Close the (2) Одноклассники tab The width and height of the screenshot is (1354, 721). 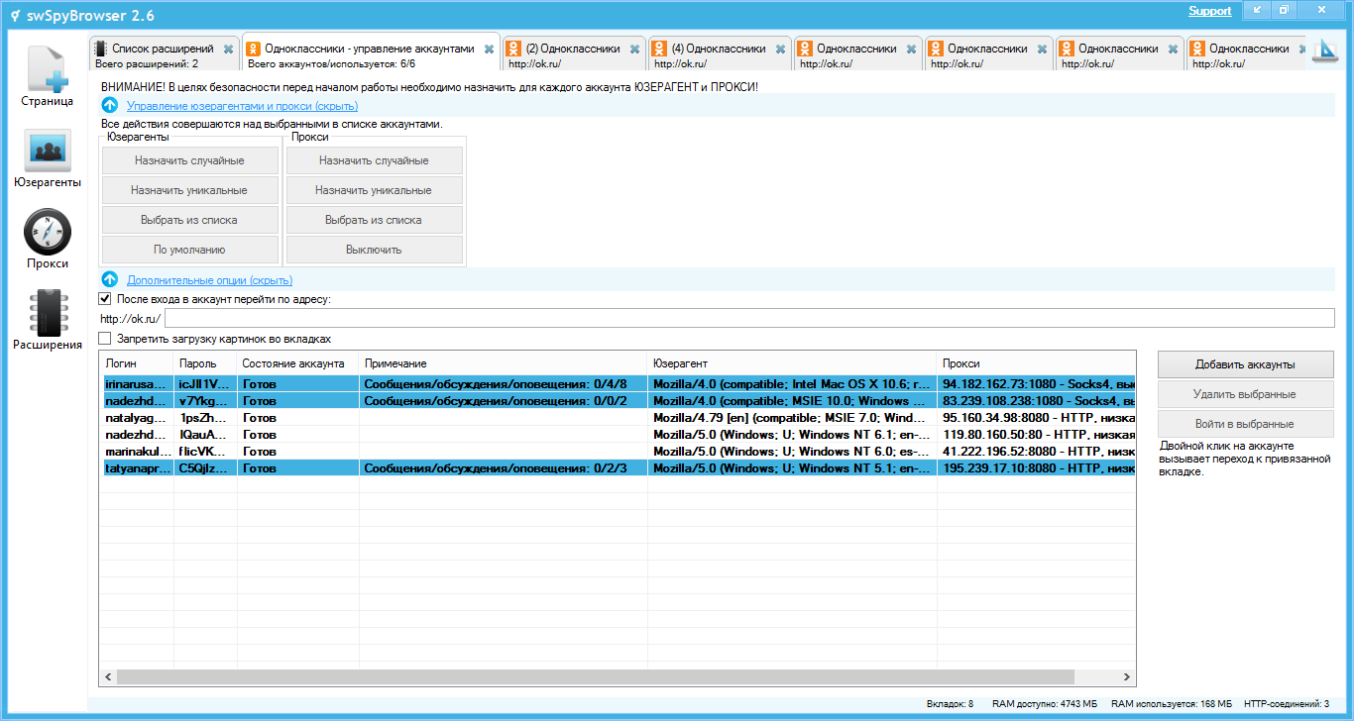pyautogui.click(x=634, y=49)
